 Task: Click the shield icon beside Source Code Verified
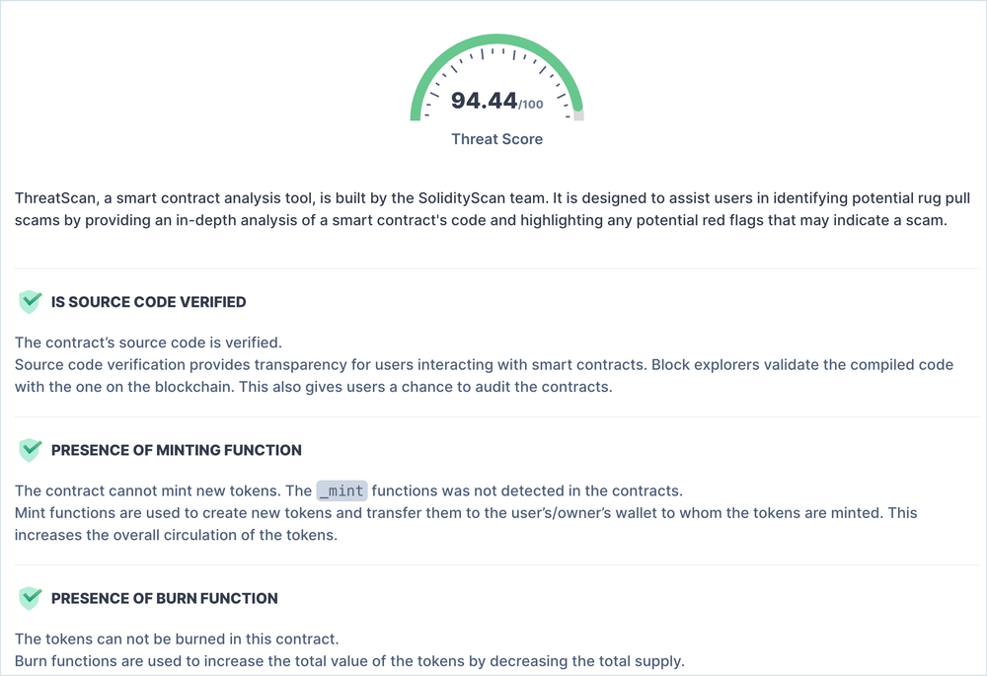(31, 302)
